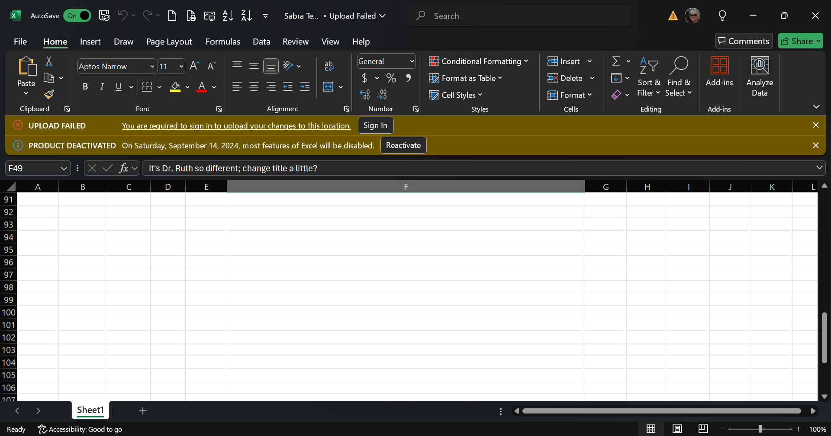Click the Cut scissors icon
Image resolution: width=831 pixels, height=436 pixels.
[49, 61]
